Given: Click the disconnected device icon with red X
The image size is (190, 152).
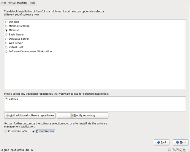Looking at the screenshot, I should [181, 150].
